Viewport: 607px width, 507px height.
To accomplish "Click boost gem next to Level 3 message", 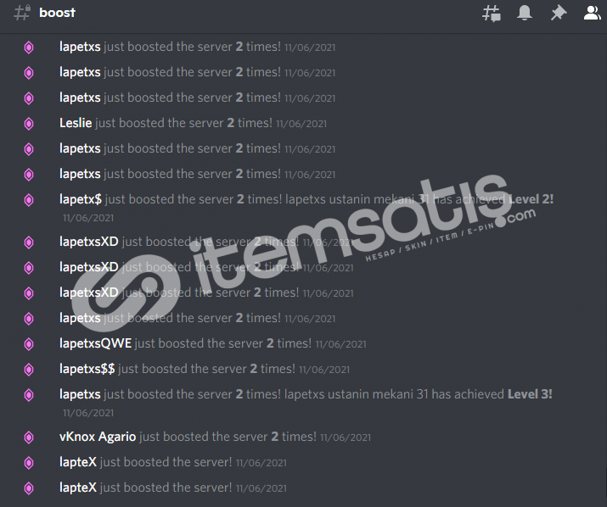I will (29, 395).
